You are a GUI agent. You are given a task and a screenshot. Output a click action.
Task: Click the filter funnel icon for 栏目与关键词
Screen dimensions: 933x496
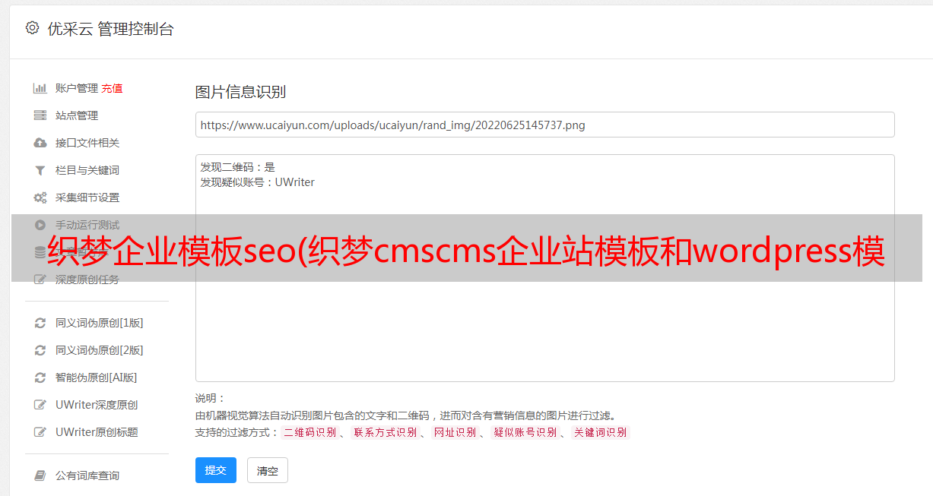pyautogui.click(x=40, y=170)
